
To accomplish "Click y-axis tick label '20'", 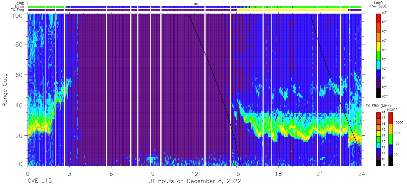I will point(19,136).
